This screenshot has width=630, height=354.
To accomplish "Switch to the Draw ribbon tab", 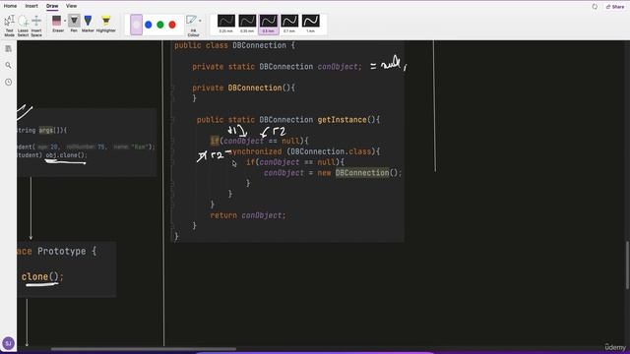I will (52, 6).
